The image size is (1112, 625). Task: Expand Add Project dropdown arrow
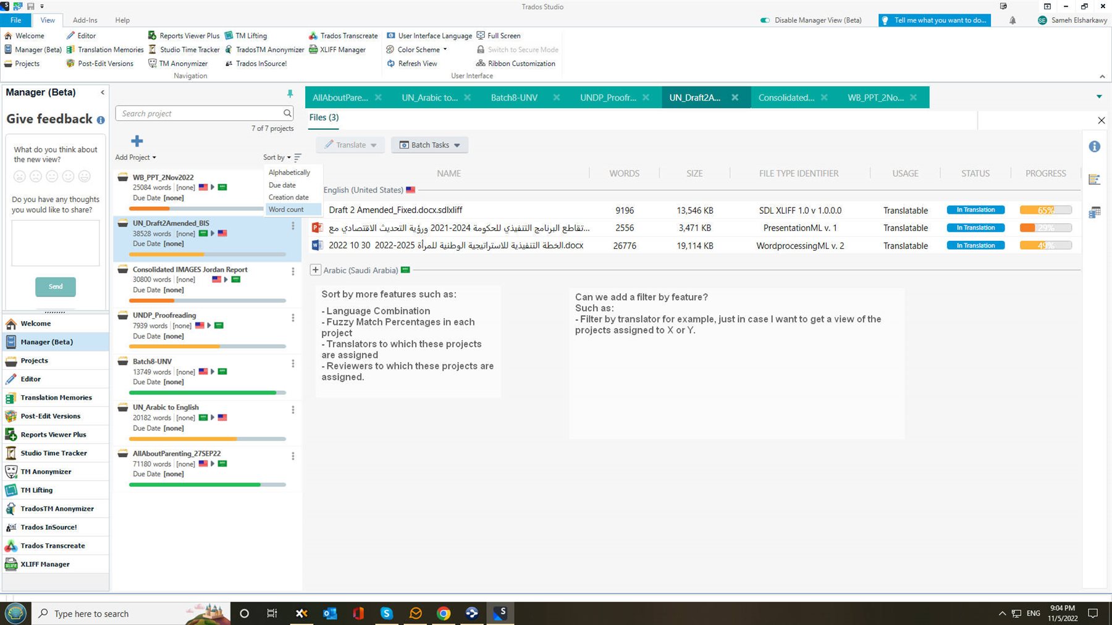154,157
